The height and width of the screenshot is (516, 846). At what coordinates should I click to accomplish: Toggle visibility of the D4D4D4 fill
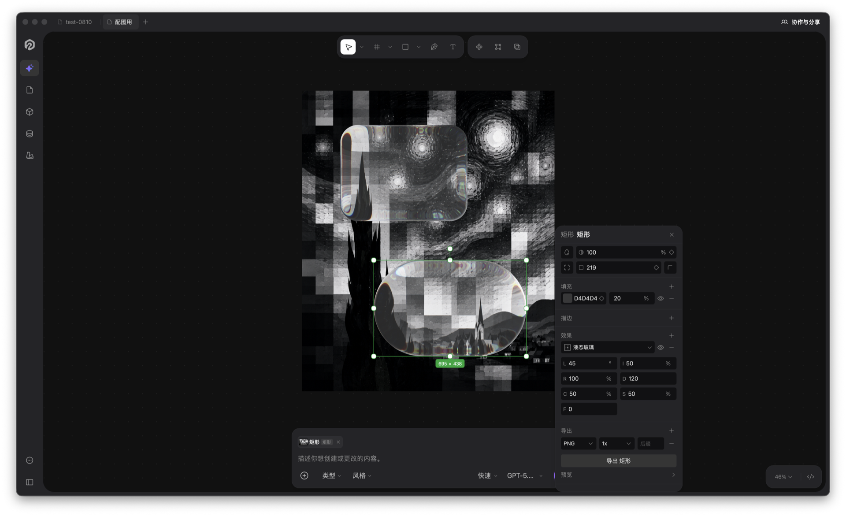click(x=660, y=298)
